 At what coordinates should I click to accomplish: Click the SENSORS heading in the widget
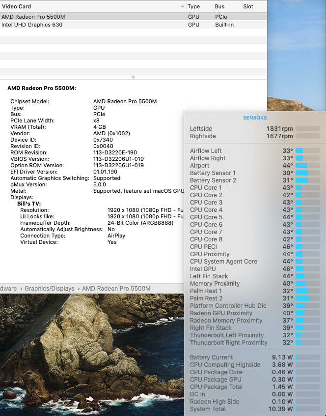click(x=255, y=118)
